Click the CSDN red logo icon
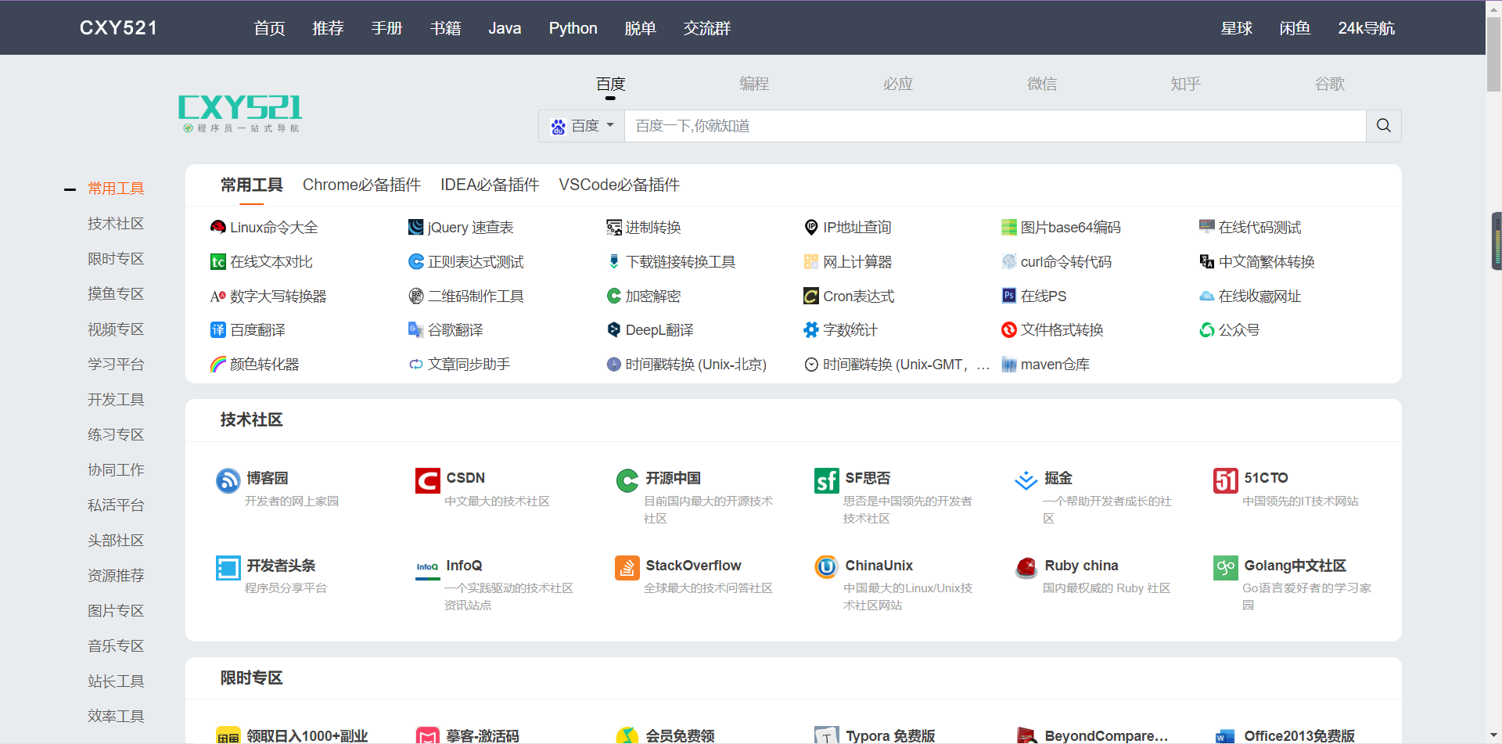 click(428, 480)
